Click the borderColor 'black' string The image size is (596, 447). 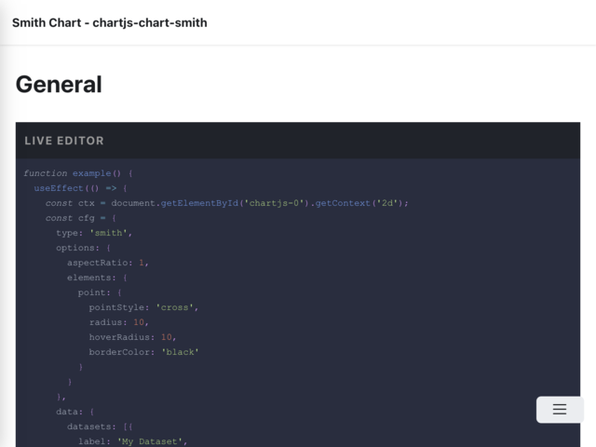coord(180,352)
